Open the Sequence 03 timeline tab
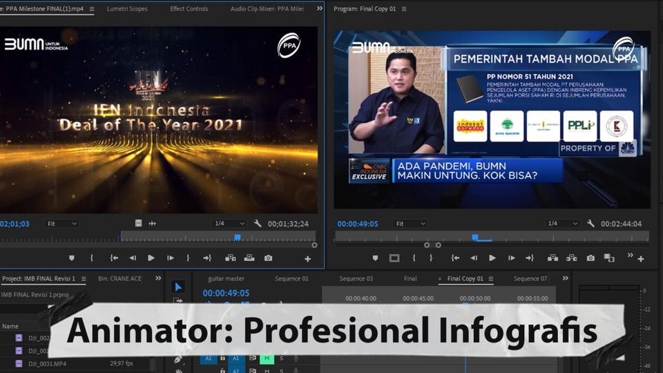663x373 pixels. pyautogui.click(x=356, y=279)
